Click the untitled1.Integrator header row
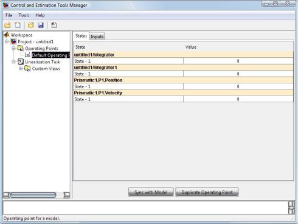 (x=184, y=55)
